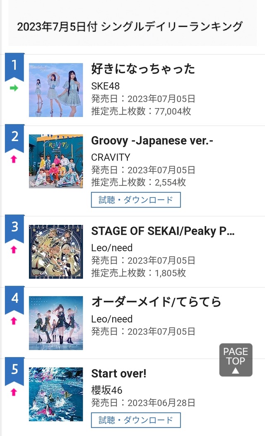Select the オーダーメイド/てらてら cover thumbnail
The image size is (265, 436).
pyautogui.click(x=56, y=323)
